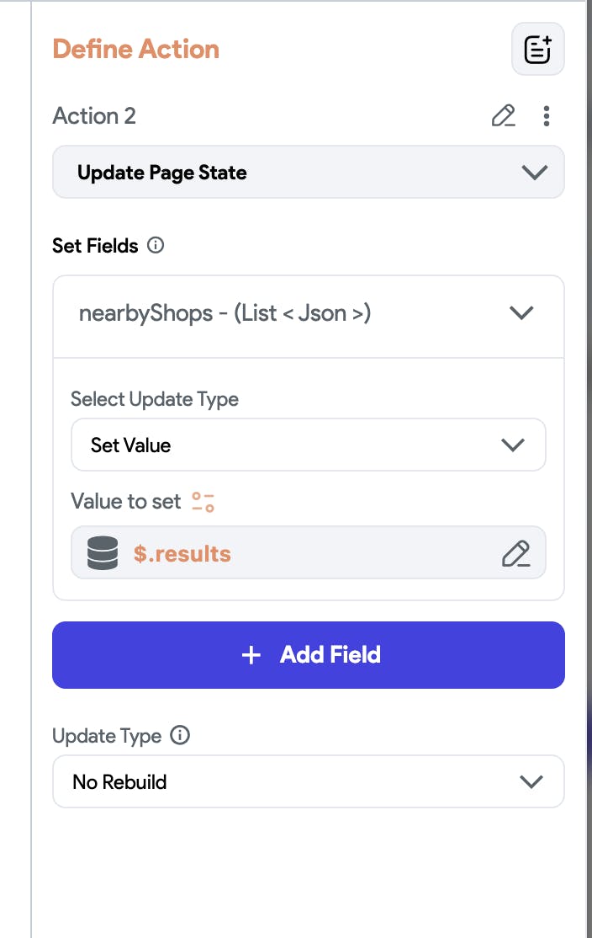Collapse the nearbyShops field chevron
592x938 pixels.
tap(521, 313)
